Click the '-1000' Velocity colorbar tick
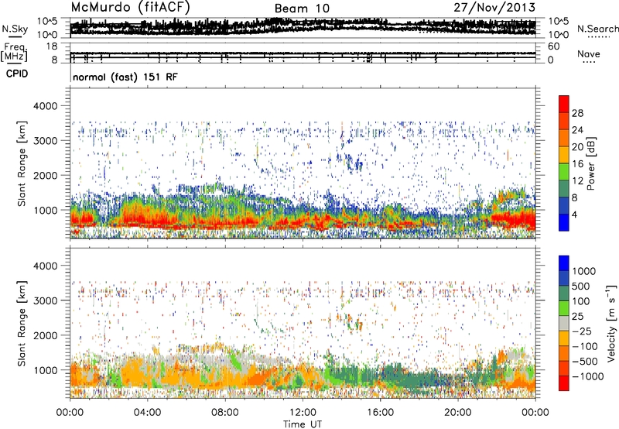The width and height of the screenshot is (619, 429). (587, 376)
